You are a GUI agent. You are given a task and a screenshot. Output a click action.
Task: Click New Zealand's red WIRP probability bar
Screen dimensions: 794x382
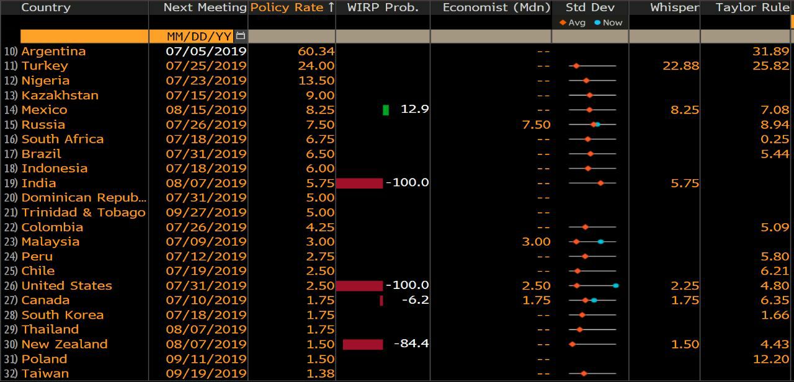click(363, 344)
